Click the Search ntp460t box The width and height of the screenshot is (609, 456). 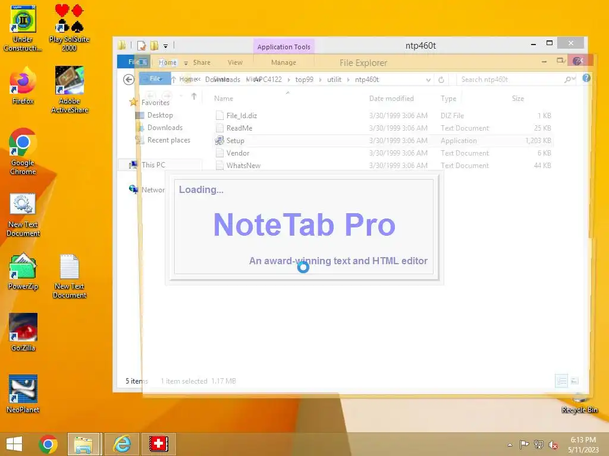pos(517,80)
